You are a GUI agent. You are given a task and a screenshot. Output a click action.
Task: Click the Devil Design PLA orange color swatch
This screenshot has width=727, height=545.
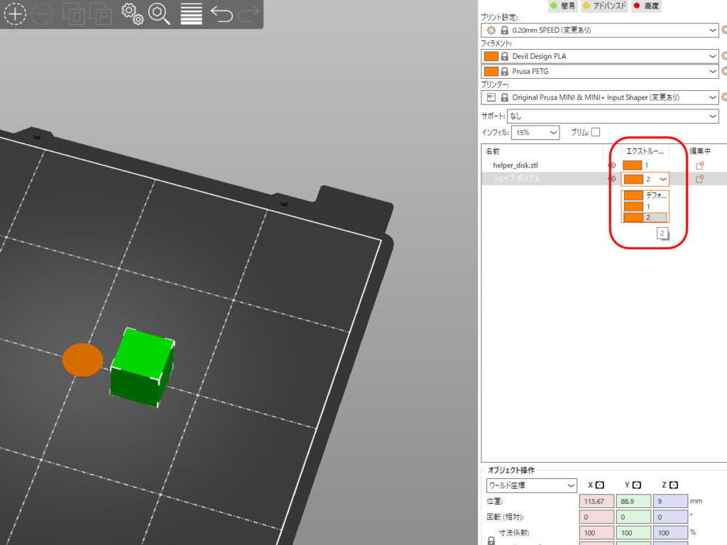point(491,56)
